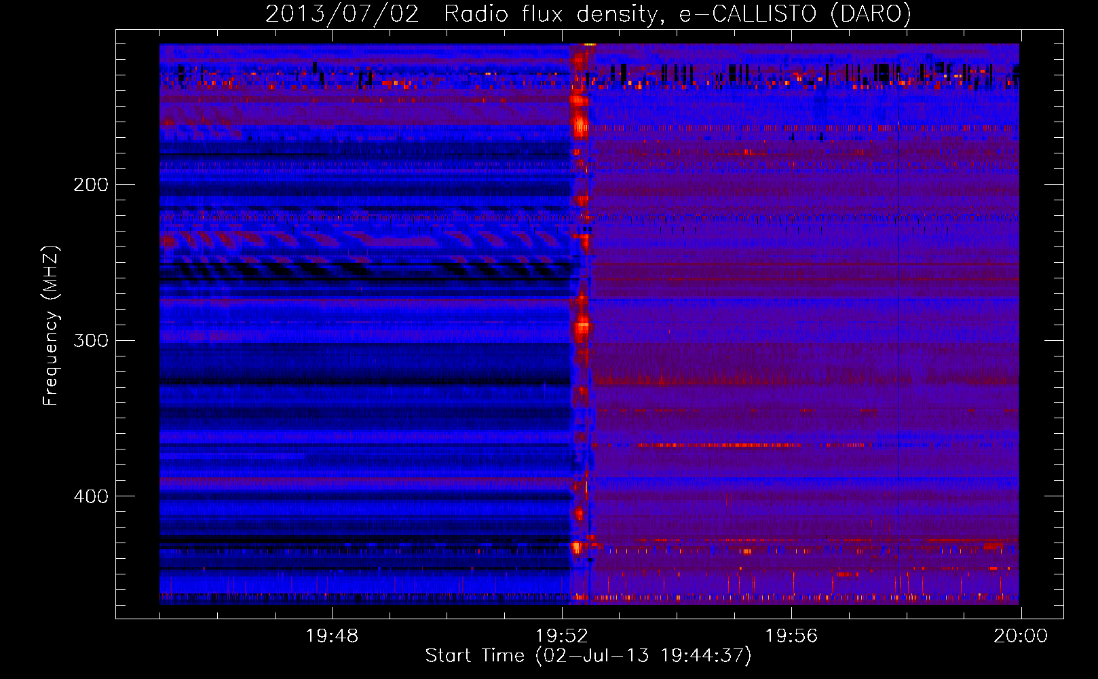The width and height of the screenshot is (1098, 679).
Task: Click the '20:00' time tick label
Action: point(1021,636)
